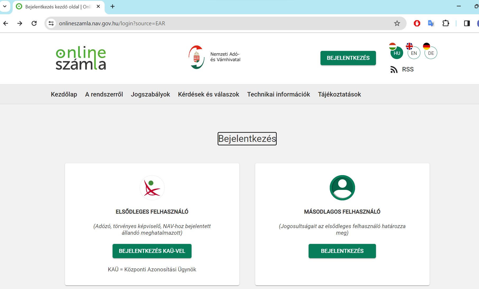This screenshot has height=289, width=479.
Task: Click the Nemzeti Adó- és Vámhivatal text
Action: (225, 57)
